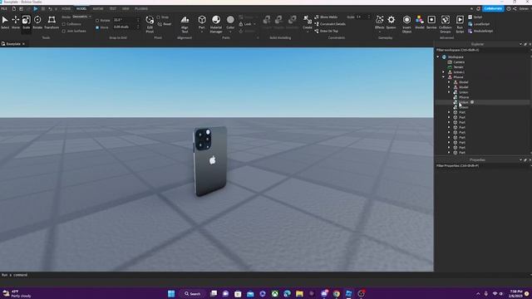The width and height of the screenshot is (532, 299).
Task: Click the constraint Scale value field
Action: coord(362,17)
